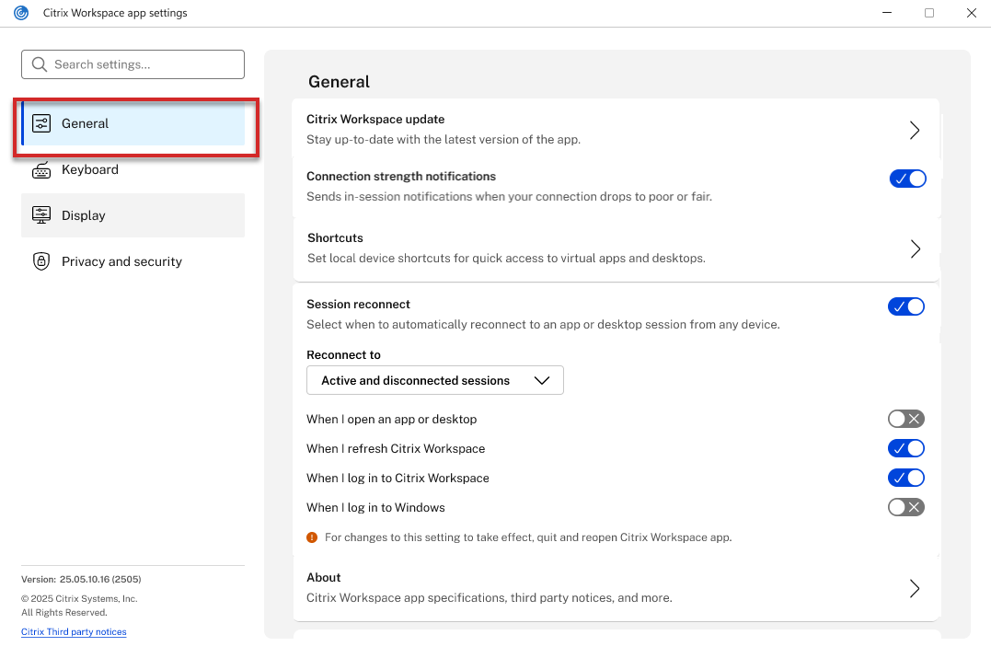Click the orange warning icon beside restart notice
Viewport: 991px width, 658px height.
(312, 537)
